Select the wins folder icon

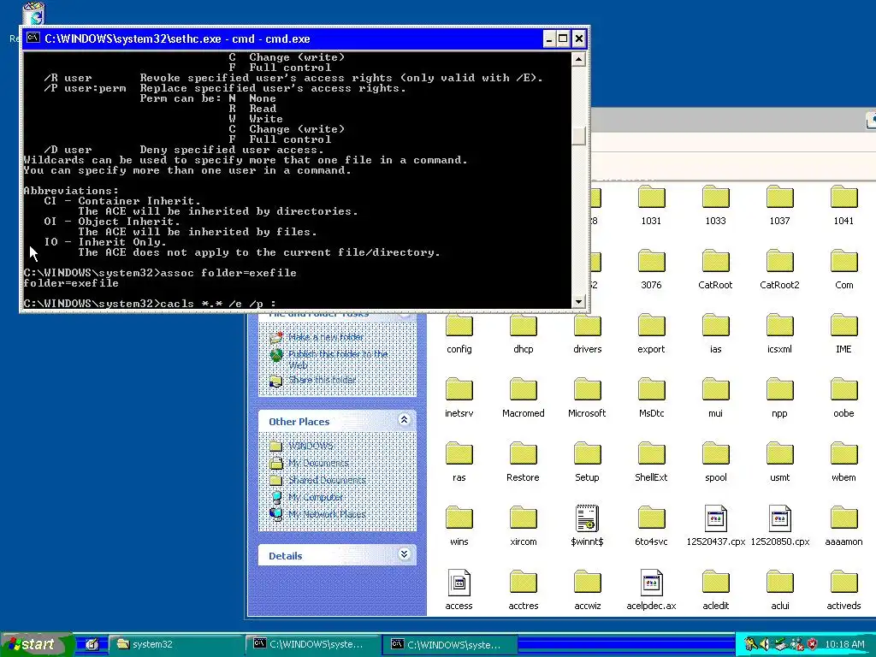coord(459,519)
